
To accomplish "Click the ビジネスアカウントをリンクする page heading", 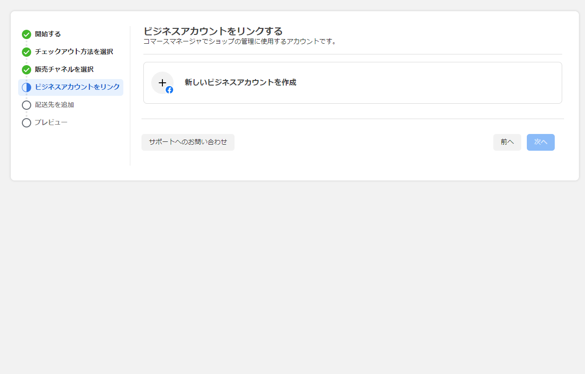I will [x=213, y=31].
